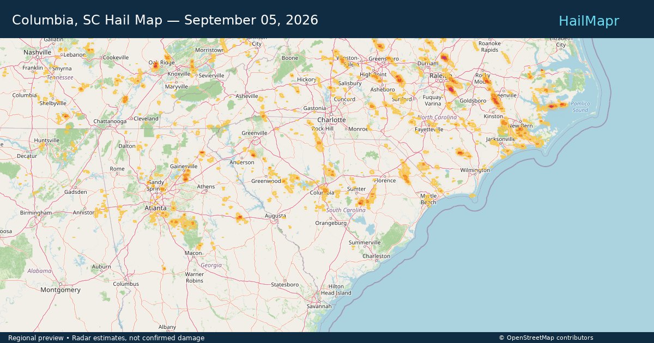Click the Goldsboro city label
This screenshot has width=654, height=343.
pos(473,101)
